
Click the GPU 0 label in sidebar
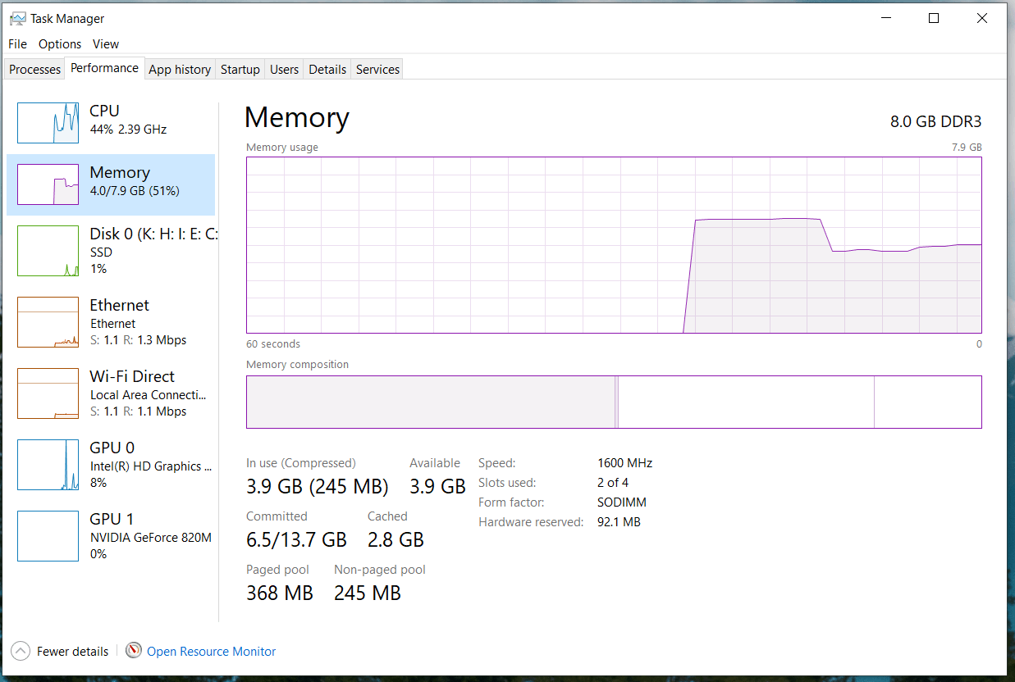point(112,448)
